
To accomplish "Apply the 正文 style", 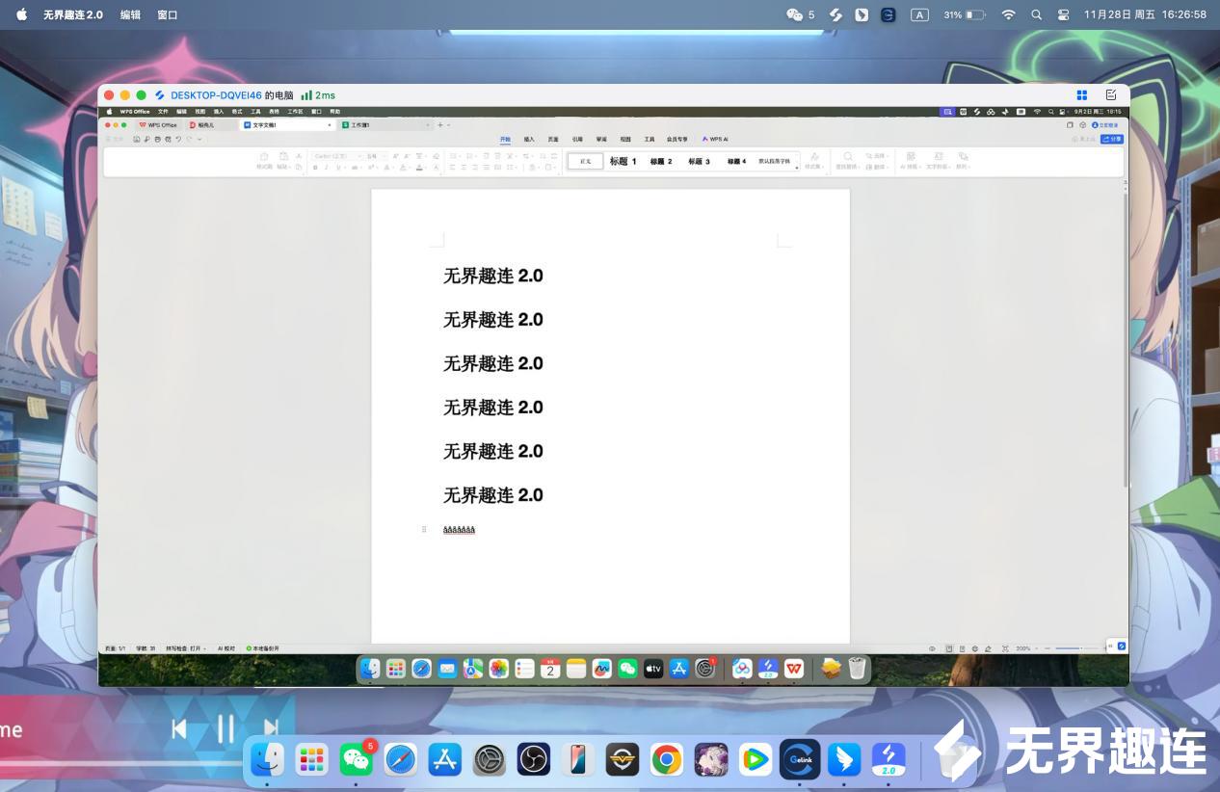I will point(585,161).
